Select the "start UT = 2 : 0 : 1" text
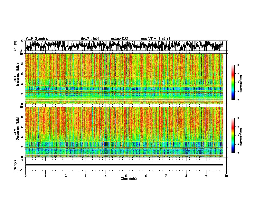 point(156,39)
